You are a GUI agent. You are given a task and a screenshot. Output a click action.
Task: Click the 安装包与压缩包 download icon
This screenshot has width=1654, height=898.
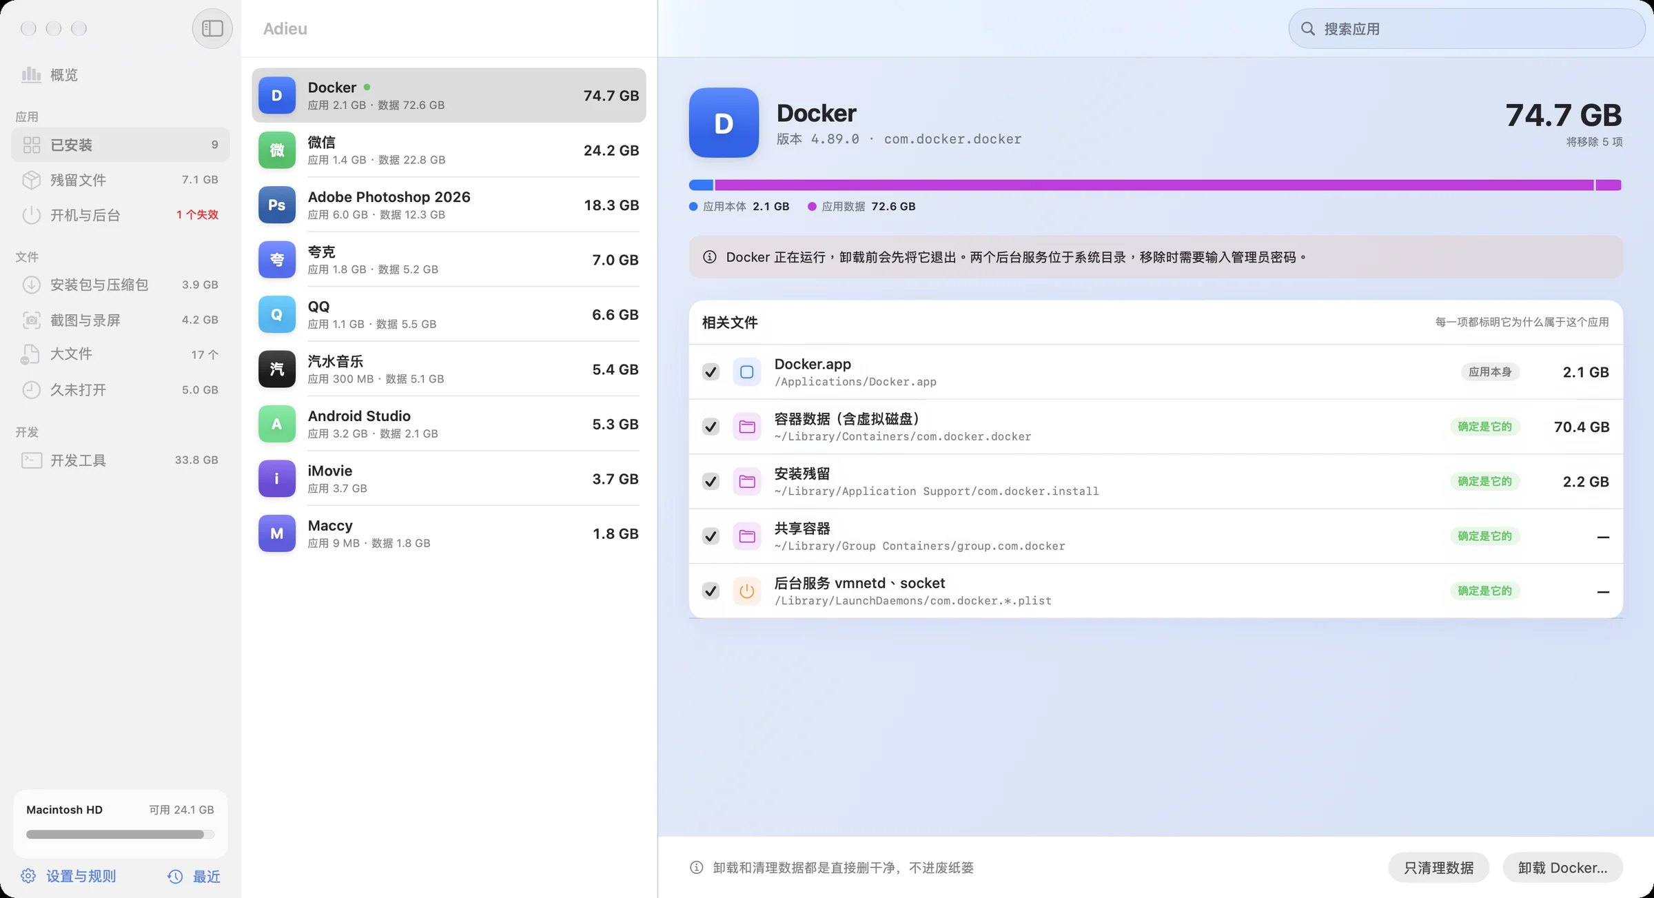(x=32, y=285)
